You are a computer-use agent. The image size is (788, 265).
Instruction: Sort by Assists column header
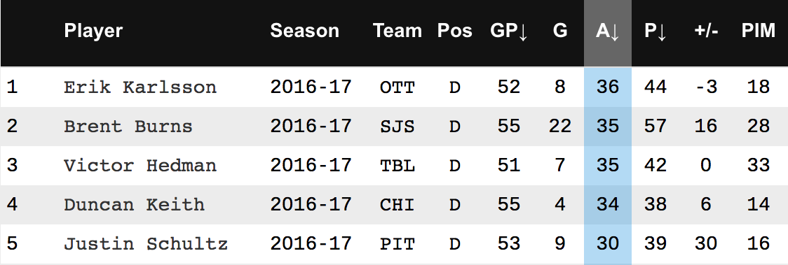coord(607,31)
